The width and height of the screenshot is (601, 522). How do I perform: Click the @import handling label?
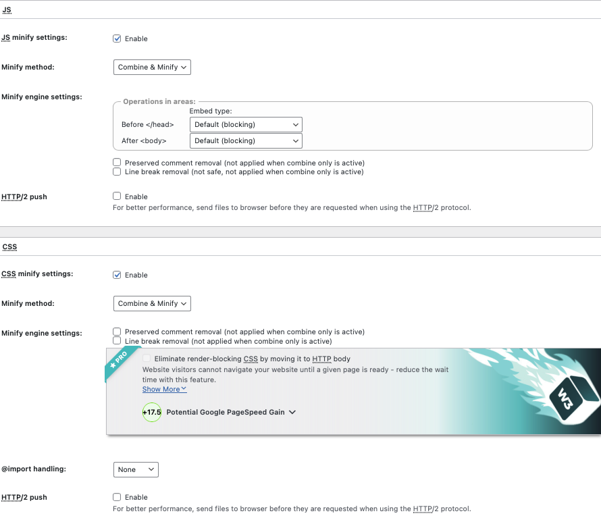(34, 469)
